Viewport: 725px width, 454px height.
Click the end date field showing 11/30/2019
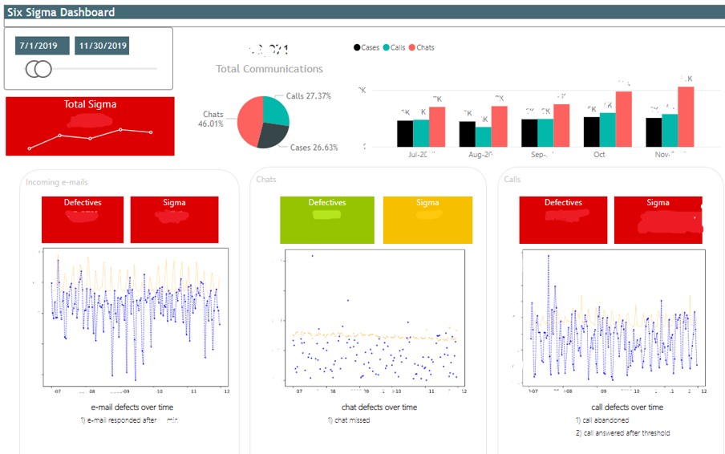tap(102, 46)
